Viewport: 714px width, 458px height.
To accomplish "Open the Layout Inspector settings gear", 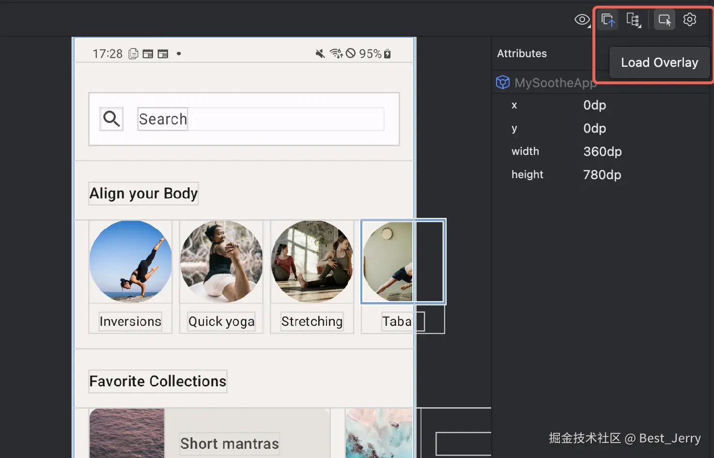I will click(x=690, y=19).
